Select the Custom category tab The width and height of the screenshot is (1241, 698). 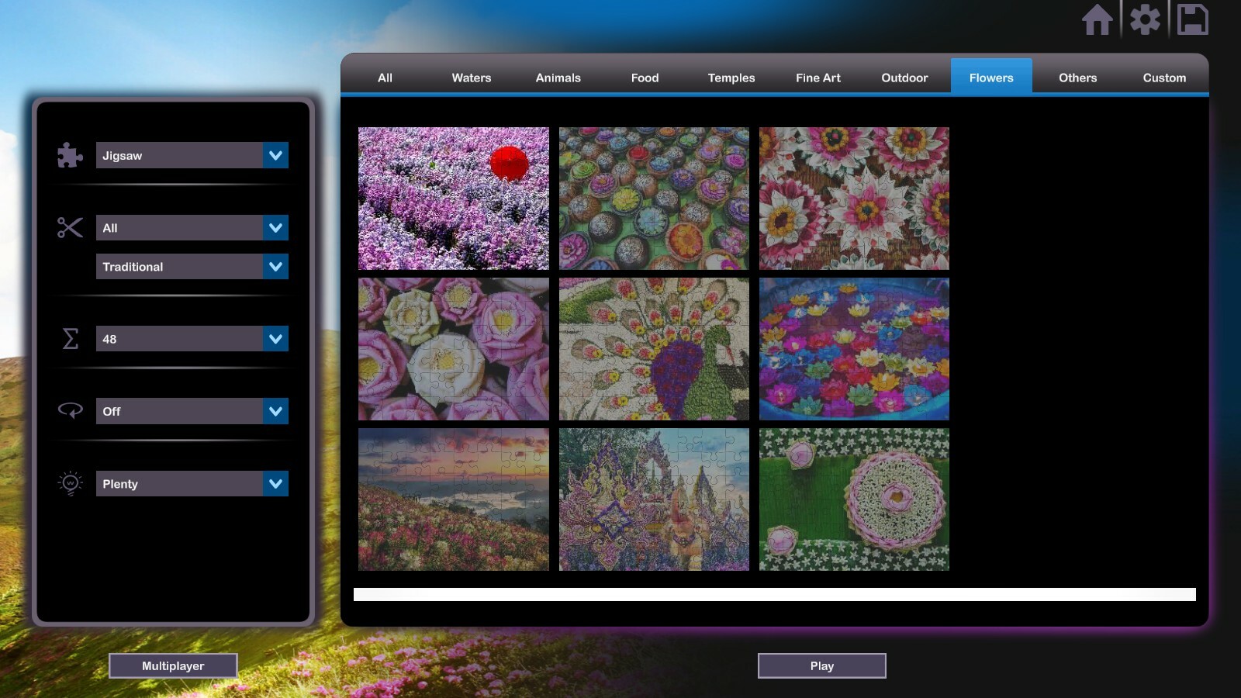(1163, 78)
